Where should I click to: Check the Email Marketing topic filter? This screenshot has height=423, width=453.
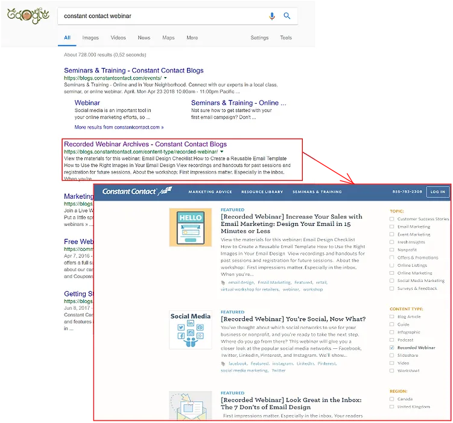(391, 227)
